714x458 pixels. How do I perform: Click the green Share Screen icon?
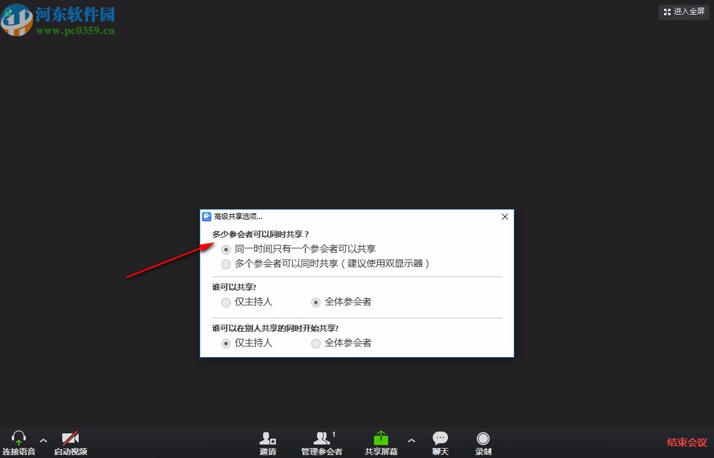pos(381,437)
